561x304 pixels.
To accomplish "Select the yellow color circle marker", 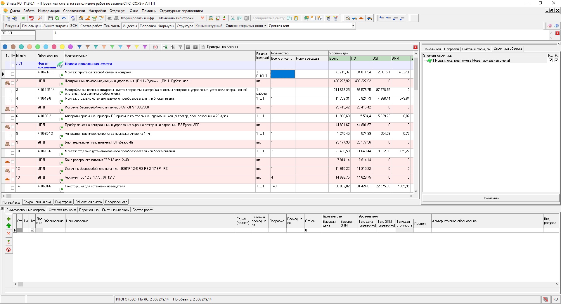I will pyautogui.click(x=62, y=47).
